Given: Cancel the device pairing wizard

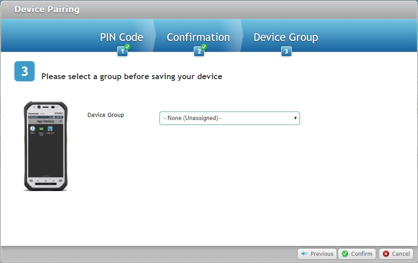Looking at the screenshot, I should point(396,254).
